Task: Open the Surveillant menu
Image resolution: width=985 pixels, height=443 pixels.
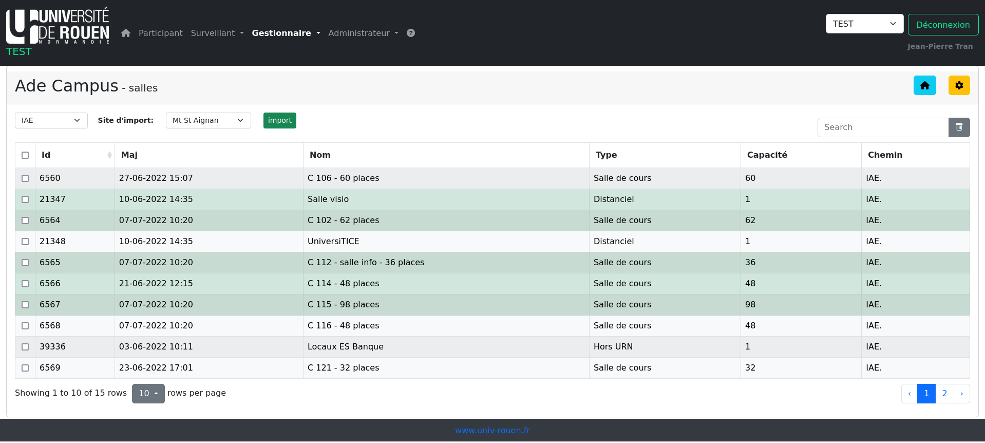Action: tap(217, 33)
